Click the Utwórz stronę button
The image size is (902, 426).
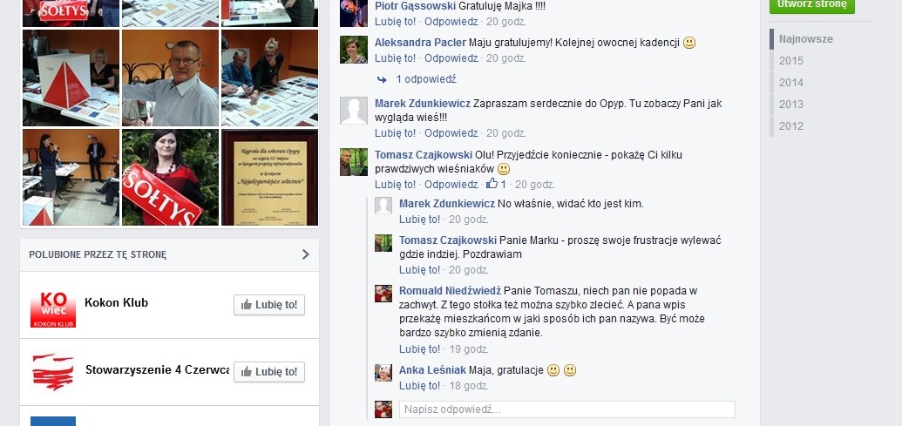[811, 4]
